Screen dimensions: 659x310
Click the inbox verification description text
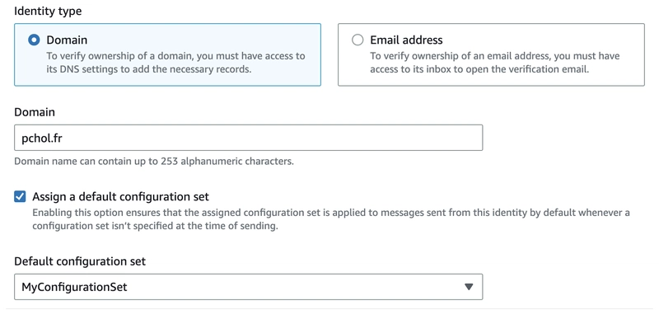(495, 63)
